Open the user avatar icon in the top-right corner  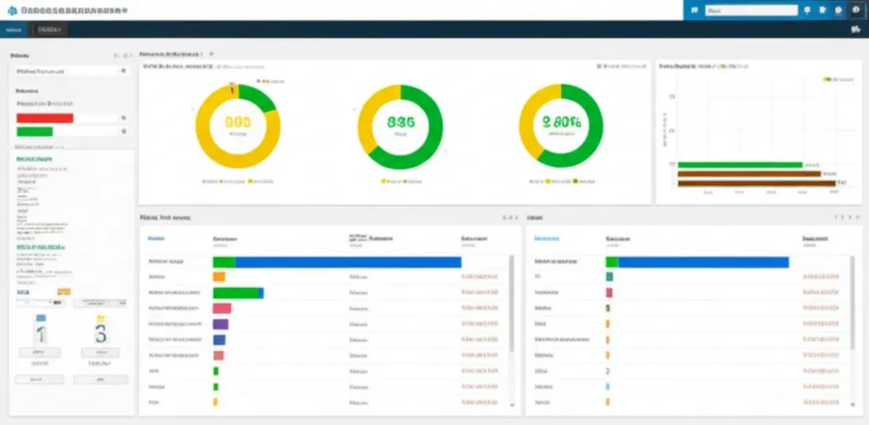[856, 10]
